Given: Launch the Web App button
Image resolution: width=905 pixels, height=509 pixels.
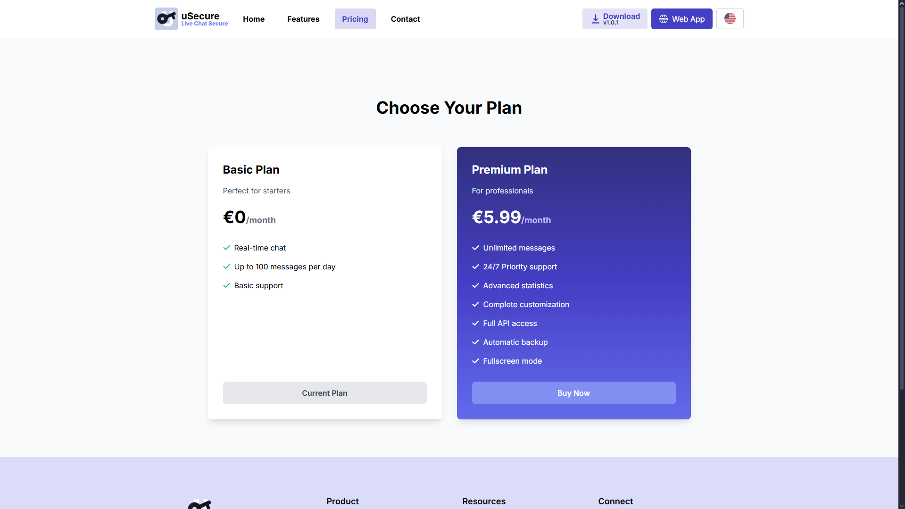Looking at the screenshot, I should coord(681,19).
